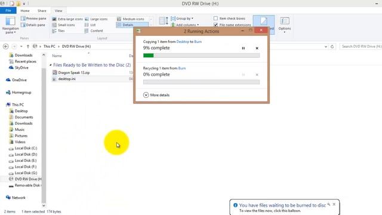Click the green copy progress bar

tap(201, 56)
